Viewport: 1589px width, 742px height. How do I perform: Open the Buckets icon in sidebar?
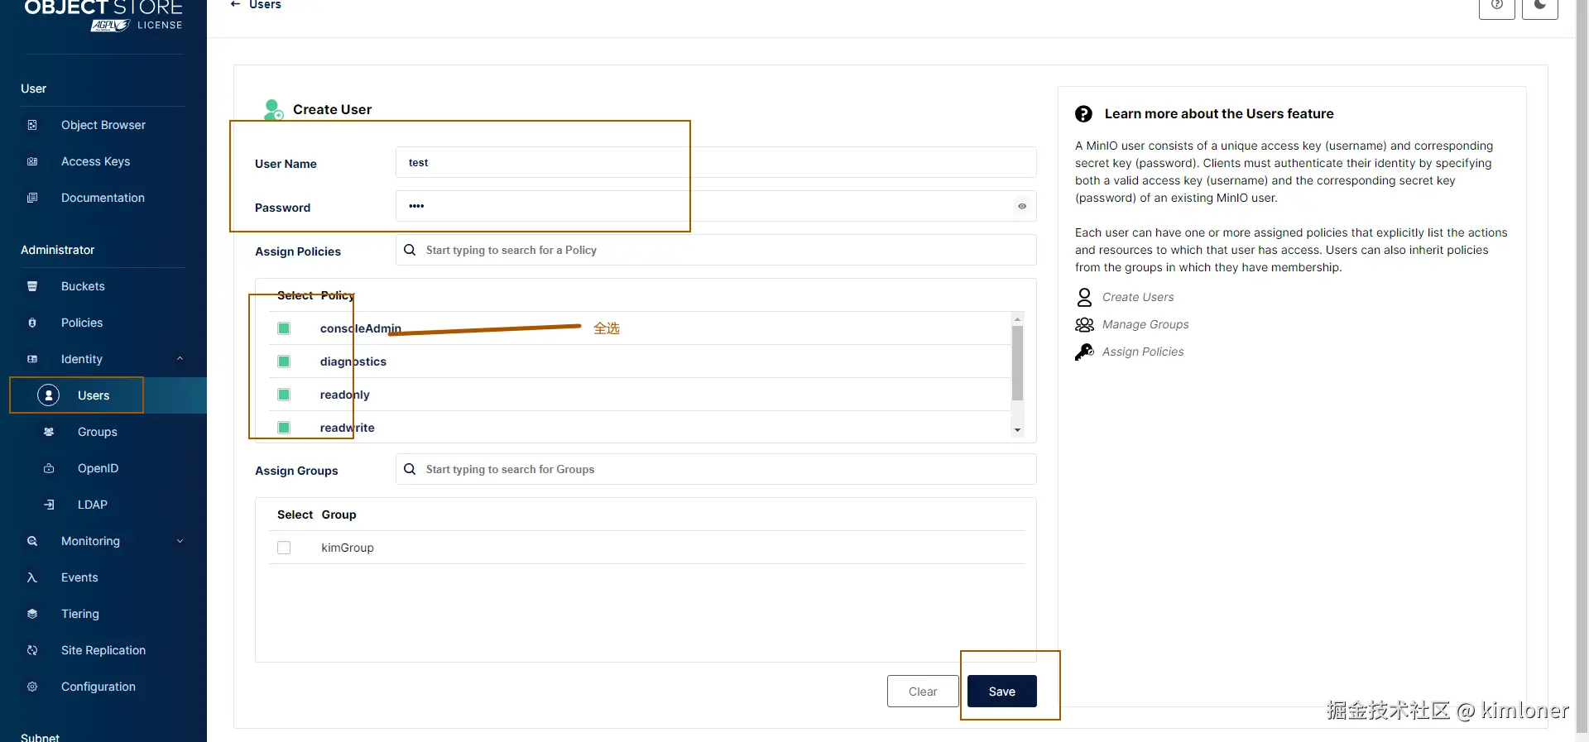pos(32,286)
